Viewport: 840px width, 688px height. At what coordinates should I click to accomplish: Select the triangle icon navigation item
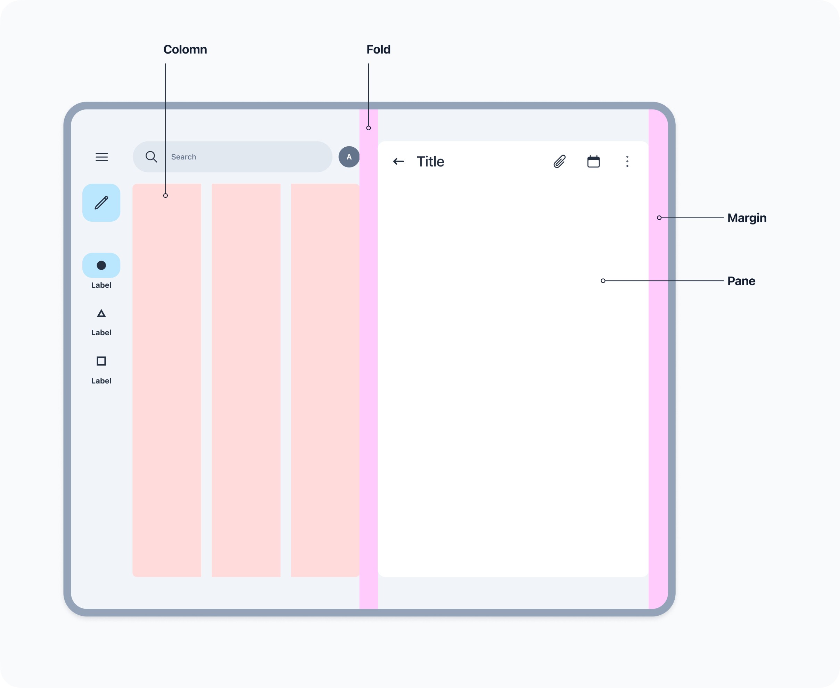click(101, 313)
